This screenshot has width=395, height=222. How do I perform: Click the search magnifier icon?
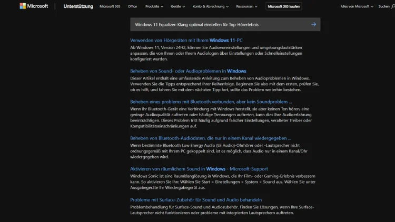(x=393, y=6)
